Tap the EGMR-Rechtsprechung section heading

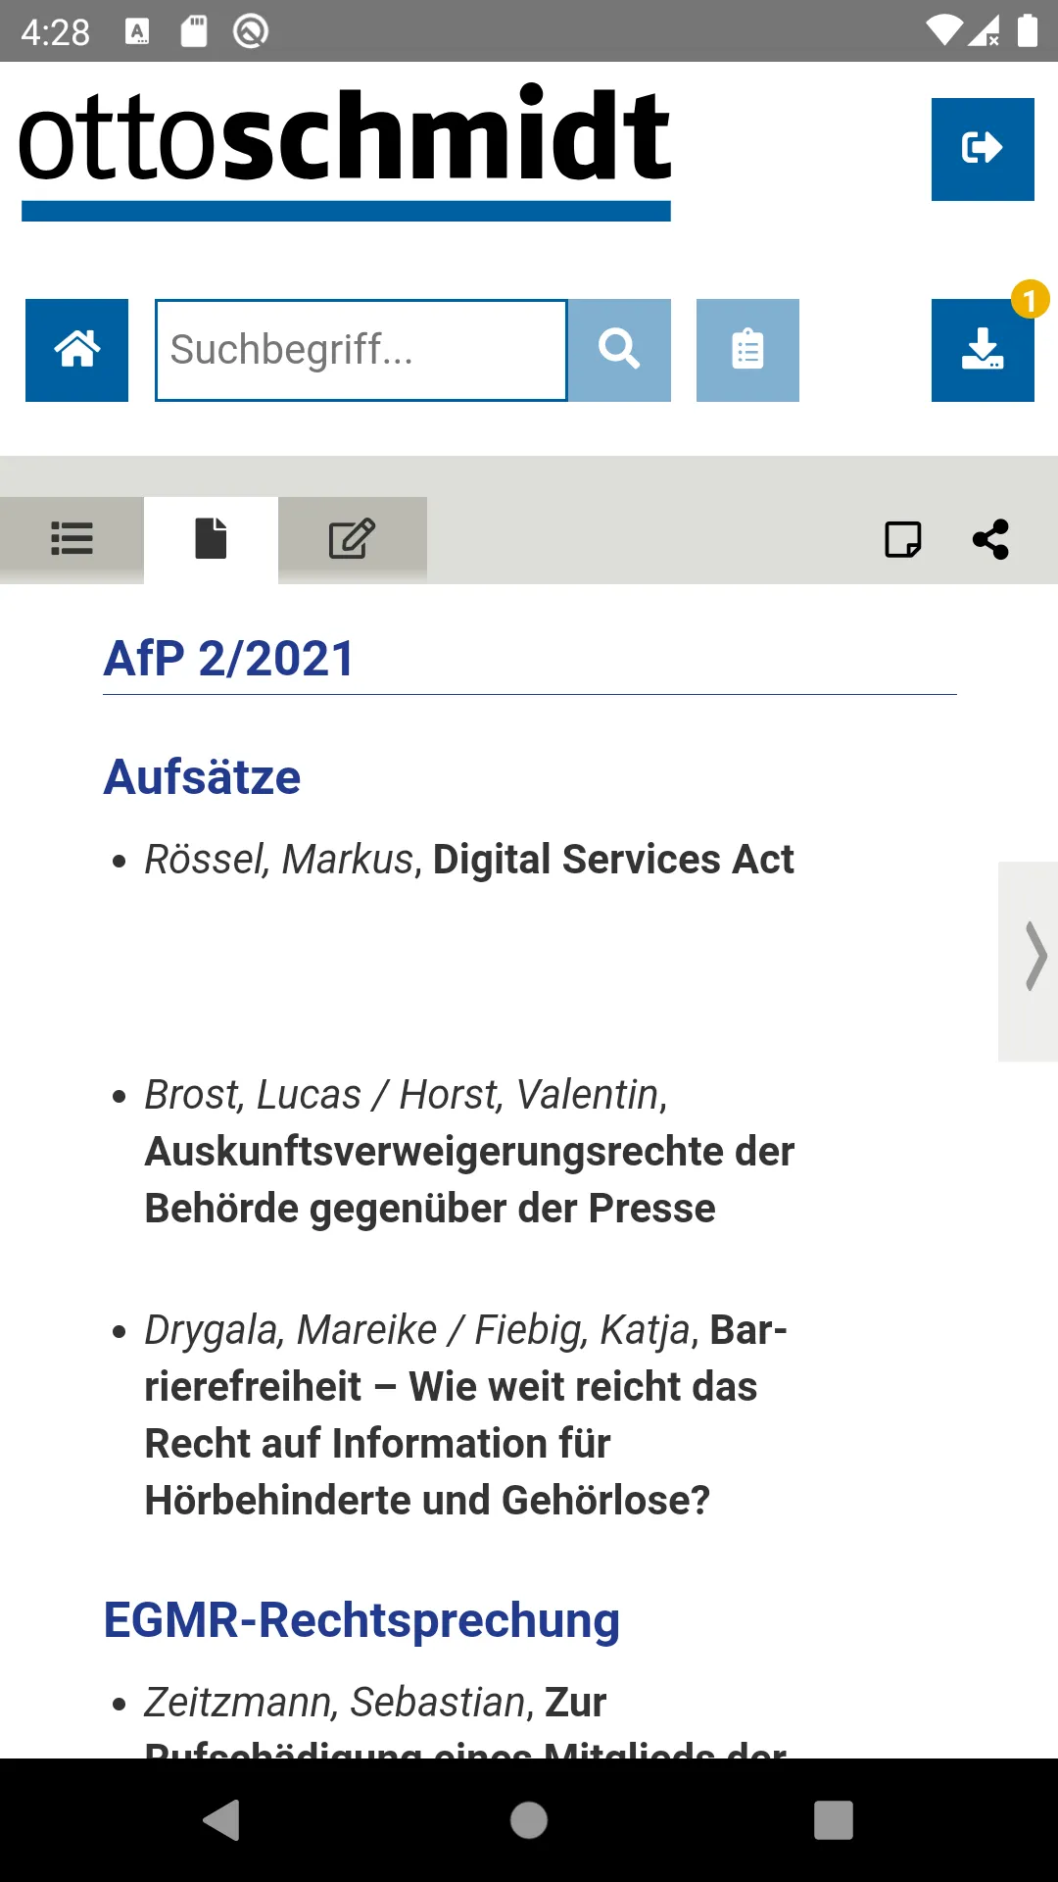click(x=361, y=1620)
